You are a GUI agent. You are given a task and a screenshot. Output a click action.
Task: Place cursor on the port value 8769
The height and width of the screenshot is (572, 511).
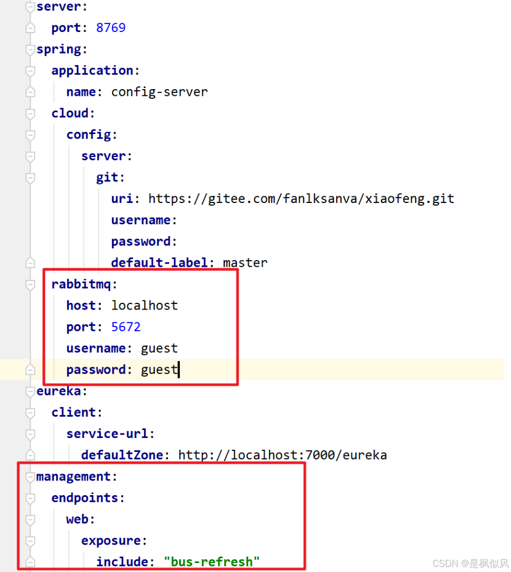tap(110, 27)
